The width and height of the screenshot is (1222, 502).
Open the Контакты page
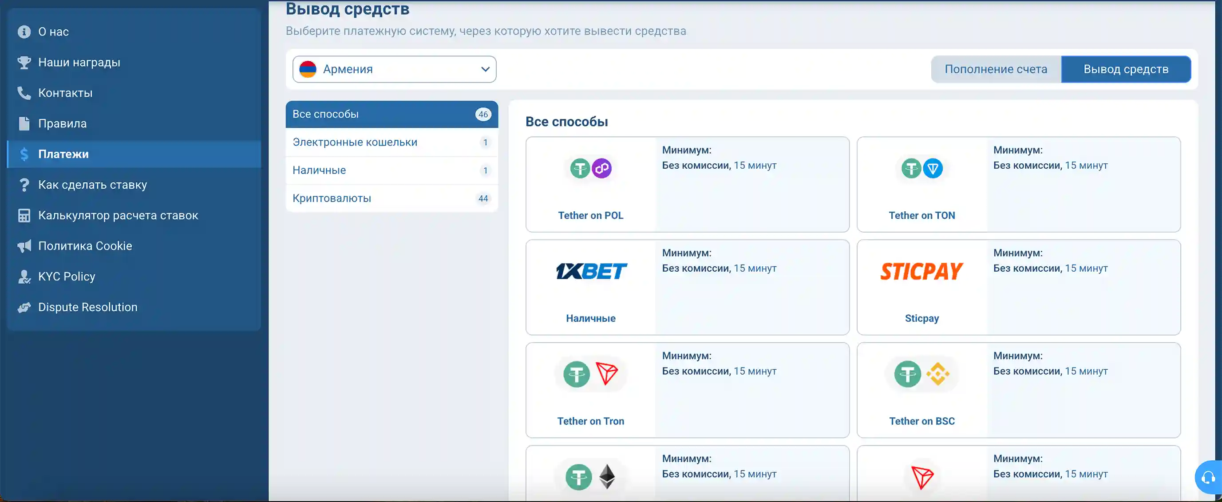pyautogui.click(x=134, y=92)
